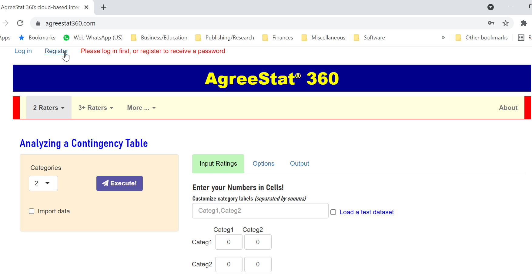Check the browser profile avatar circle
This screenshot has width=532, height=277.
490,7
